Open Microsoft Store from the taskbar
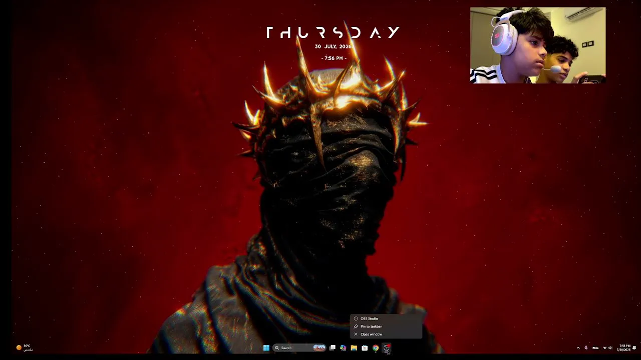This screenshot has height=360, width=641. click(x=365, y=348)
